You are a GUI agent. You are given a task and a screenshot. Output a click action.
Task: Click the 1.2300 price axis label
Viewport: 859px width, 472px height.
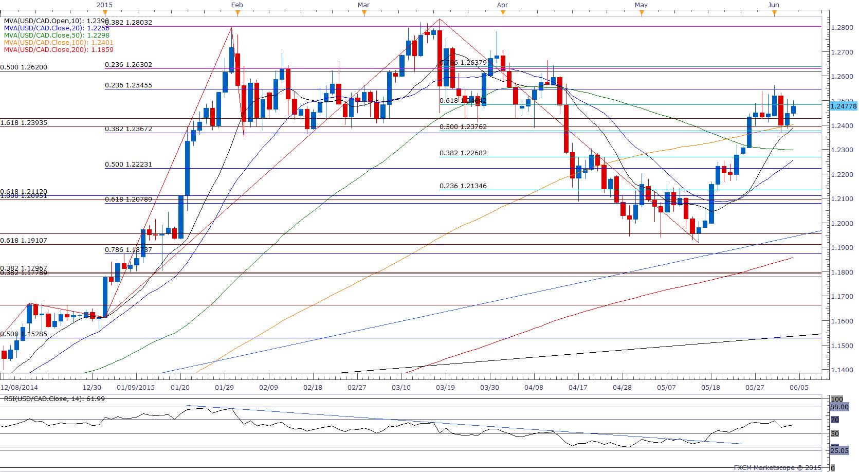coord(843,150)
